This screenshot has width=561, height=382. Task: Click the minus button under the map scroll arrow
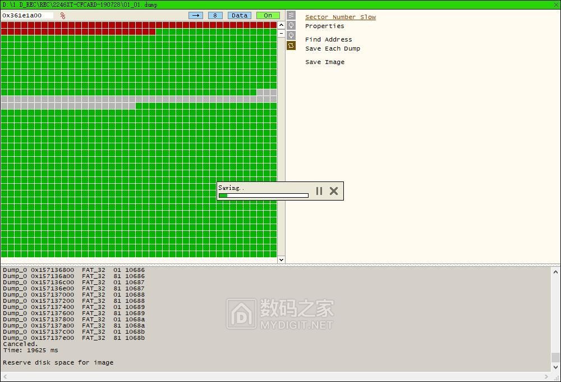click(281, 33)
